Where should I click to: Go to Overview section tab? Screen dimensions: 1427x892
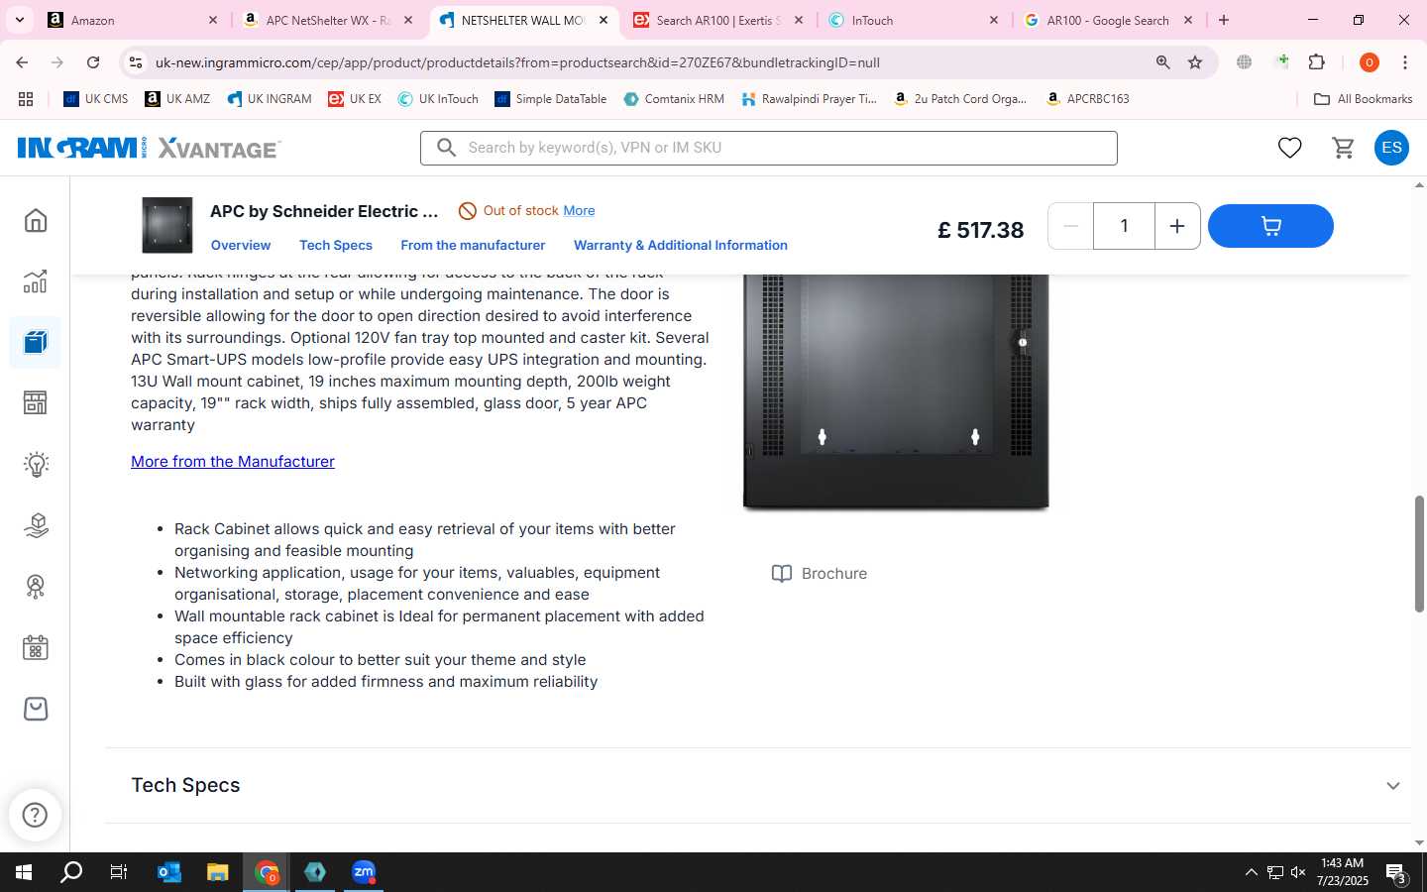(241, 245)
